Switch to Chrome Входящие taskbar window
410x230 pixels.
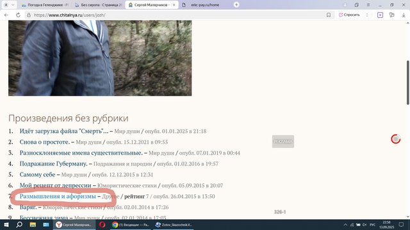click(x=131, y=224)
